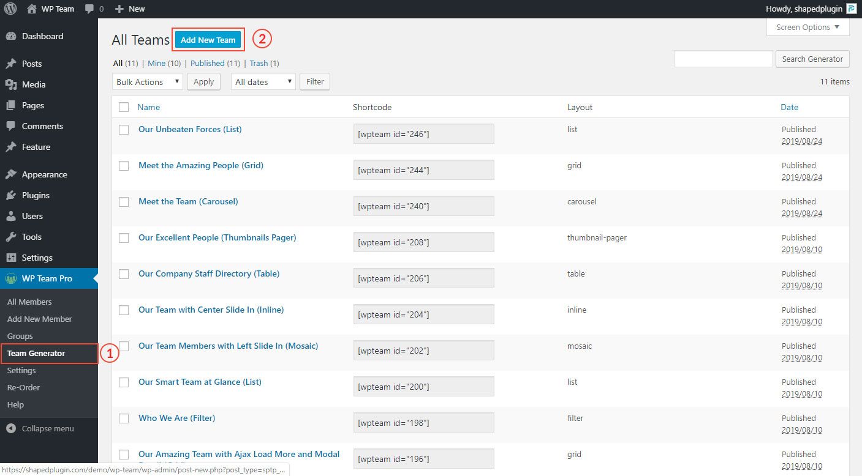Screen dimensions: 862x476
Task: Click the Dashboard gauge icon
Action: (11, 36)
